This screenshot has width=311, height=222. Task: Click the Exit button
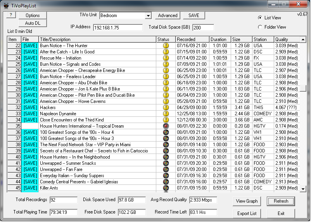(281, 213)
